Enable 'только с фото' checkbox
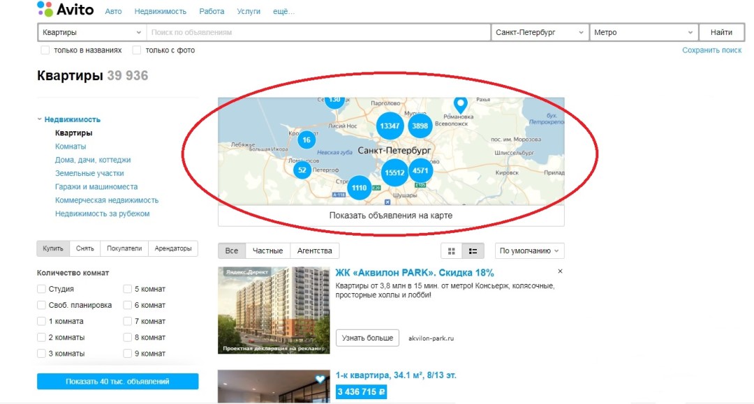This screenshot has width=754, height=404. coord(137,50)
